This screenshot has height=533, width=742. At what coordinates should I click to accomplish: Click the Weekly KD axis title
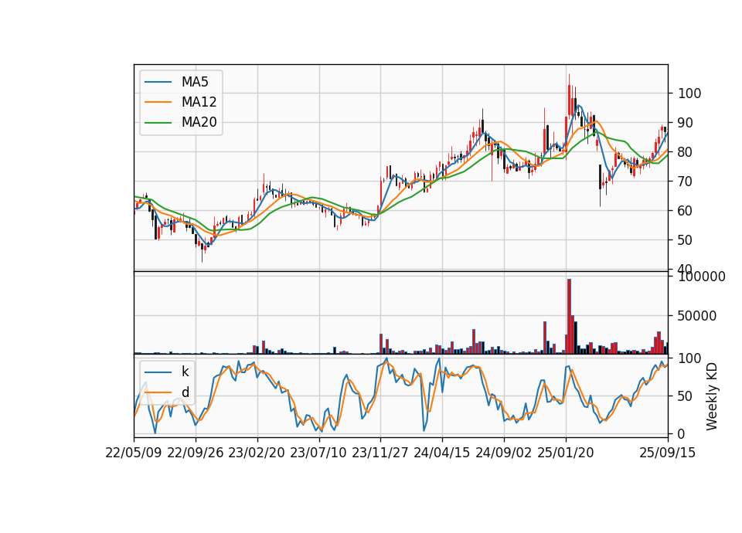click(712, 397)
